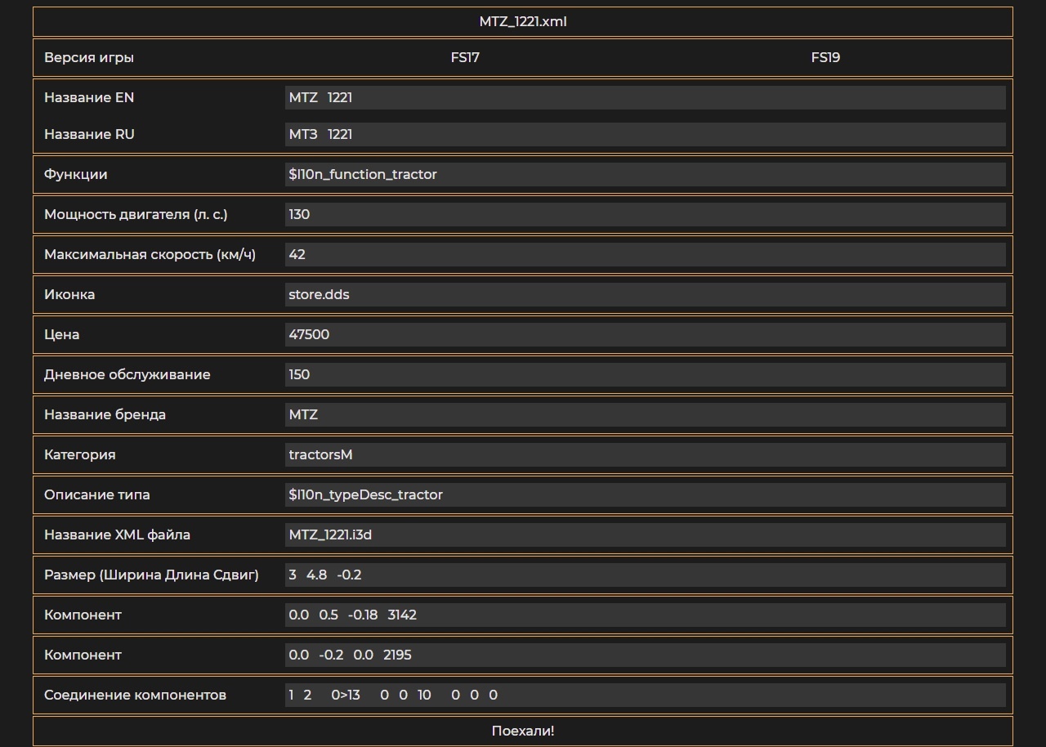Click the Цена field showing 47500
This screenshot has height=747, width=1046.
click(645, 334)
